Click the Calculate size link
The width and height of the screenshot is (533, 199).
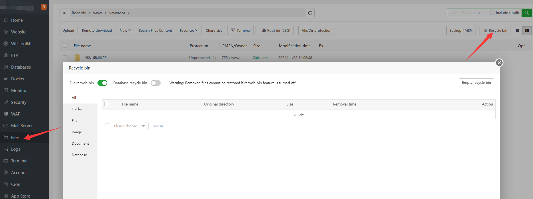(260, 58)
